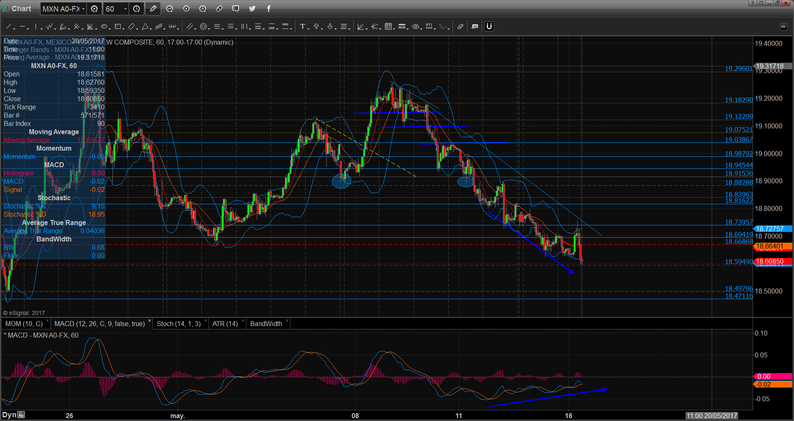Toggle the pencil drawing toolbar button
Image resolution: width=794 pixels, height=421 pixels.
click(x=153, y=9)
